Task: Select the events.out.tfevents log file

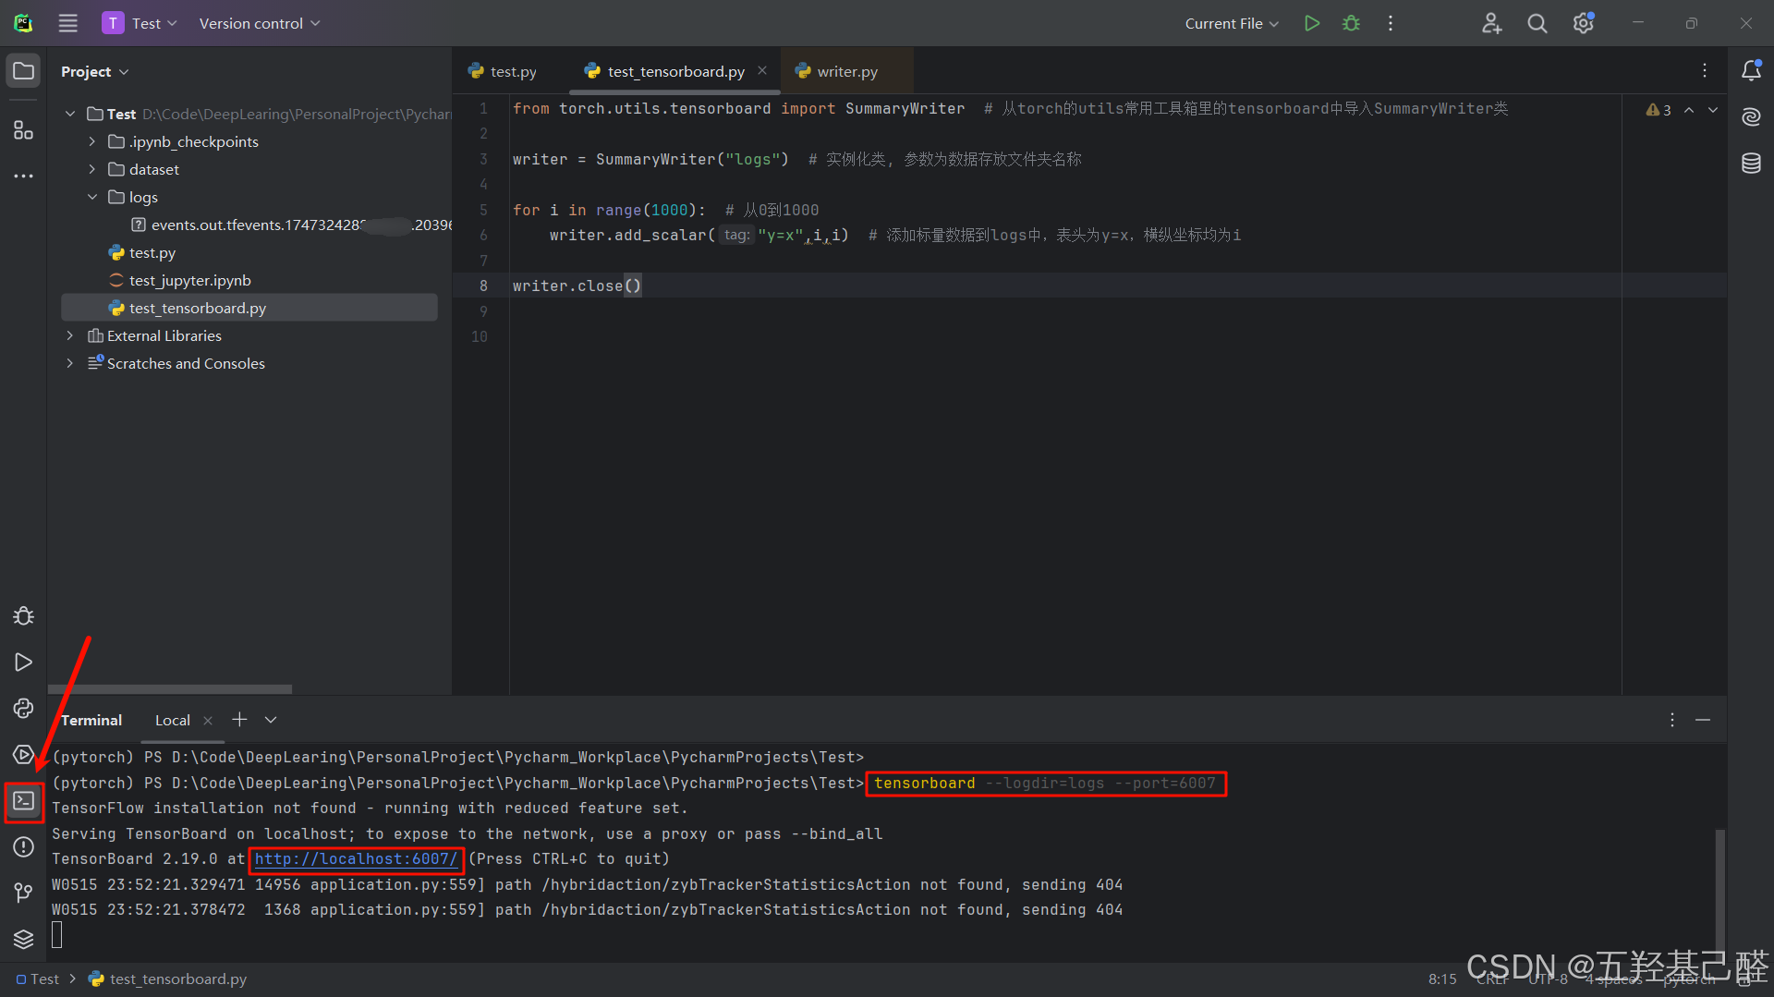Action: click(292, 225)
